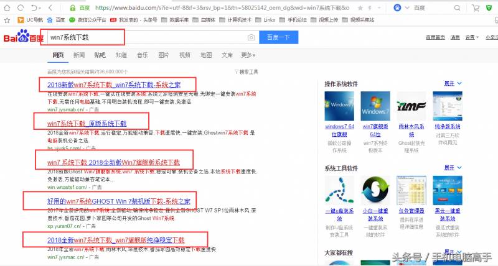Open the 自媒体 bookmark folder
This screenshot has height=266, width=498.
[204, 20]
